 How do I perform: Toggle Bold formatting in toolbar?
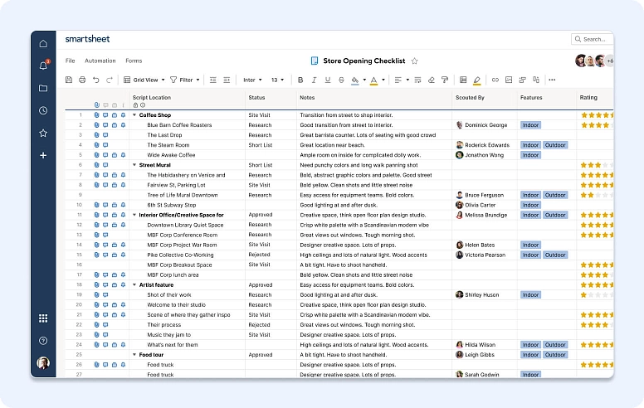click(x=300, y=80)
